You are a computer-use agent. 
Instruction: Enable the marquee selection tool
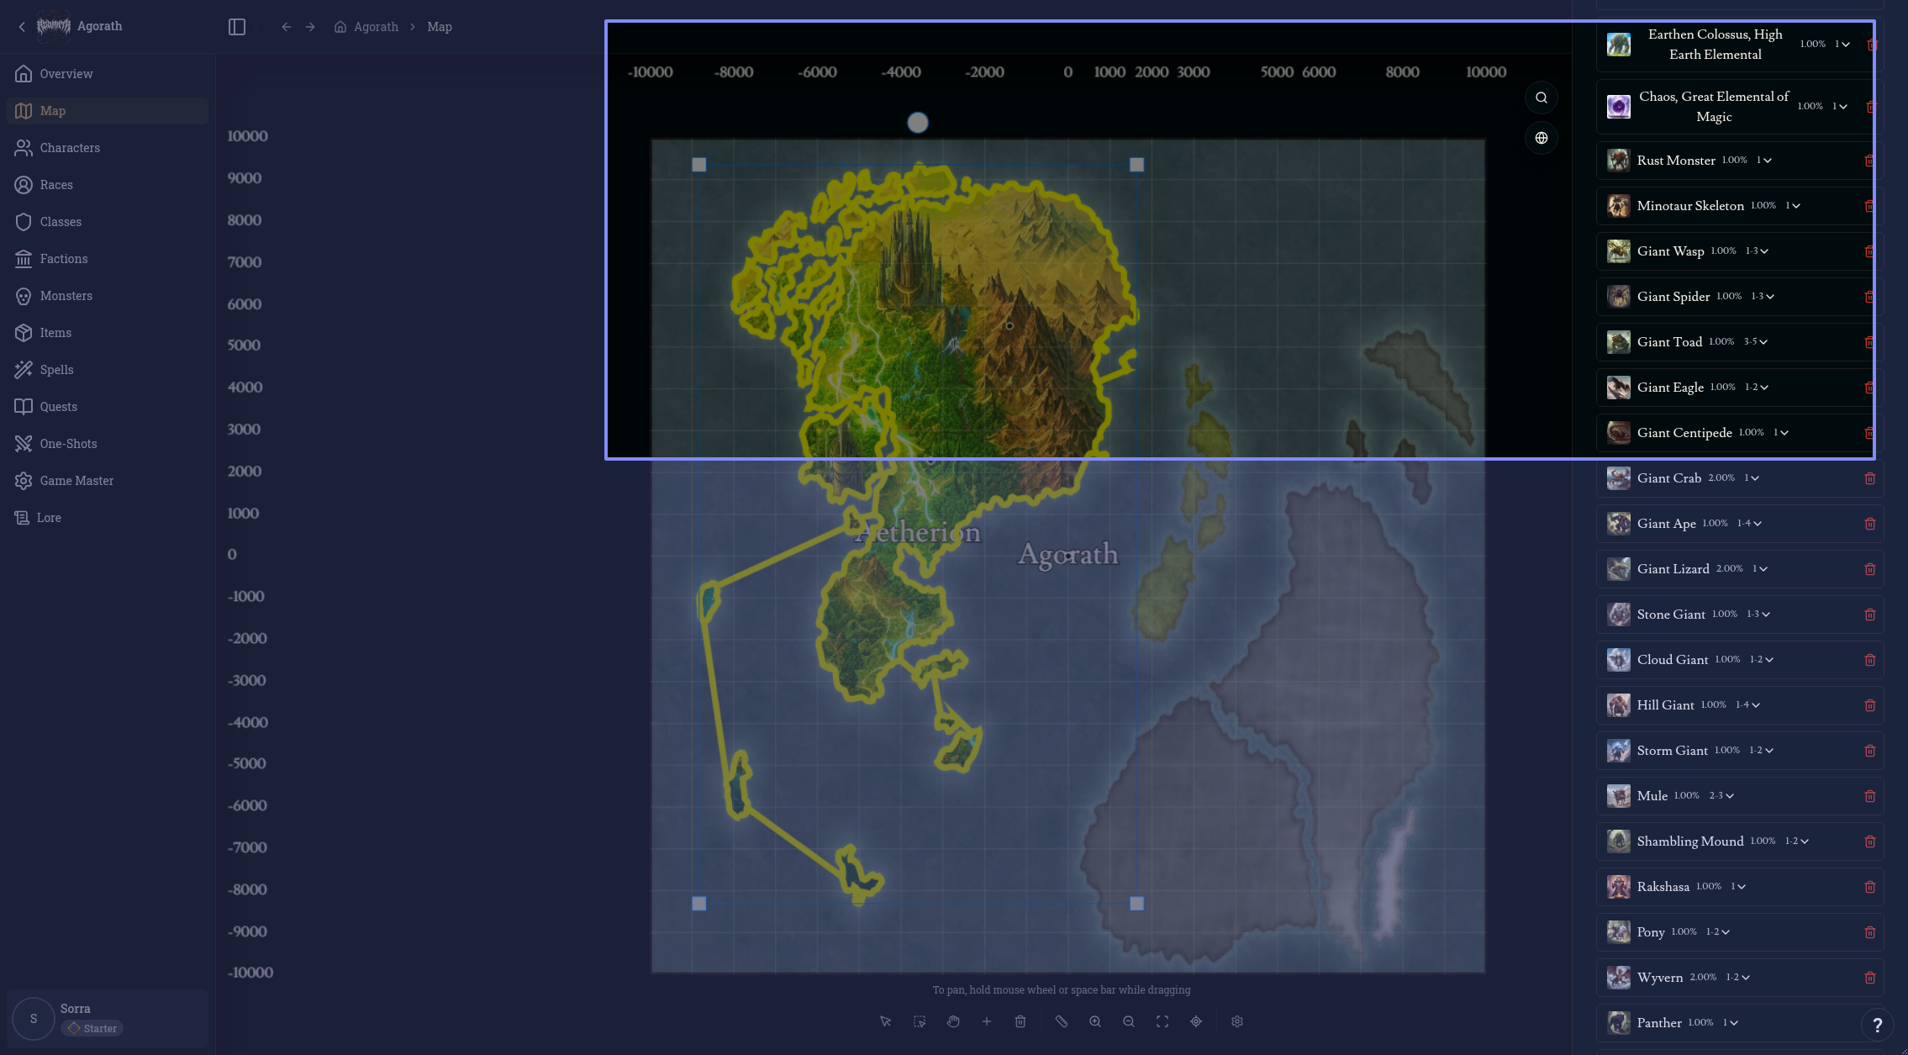pos(920,1021)
